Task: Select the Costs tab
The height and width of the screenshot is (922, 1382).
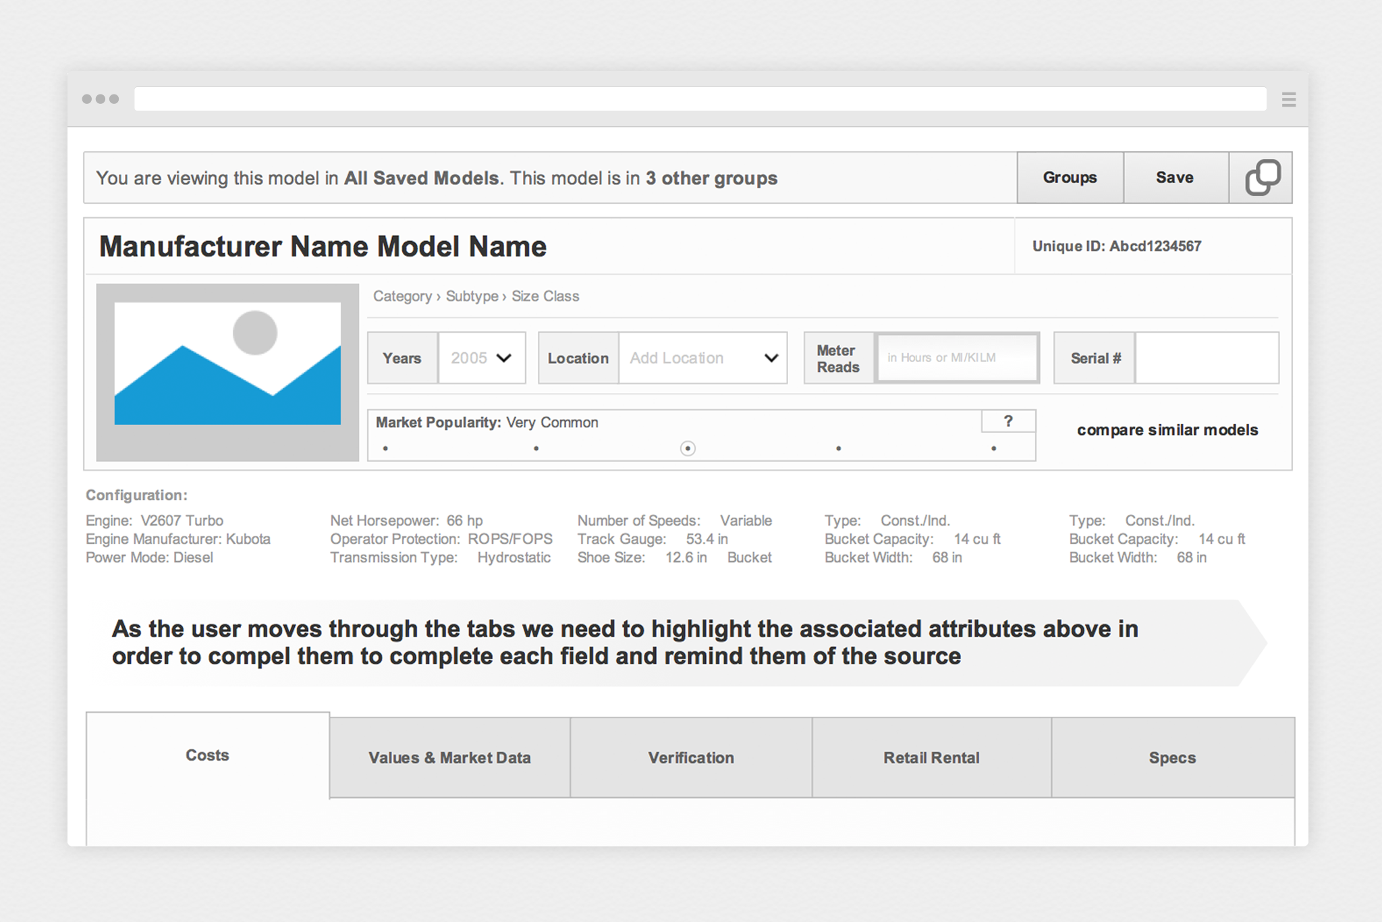Action: click(x=207, y=755)
